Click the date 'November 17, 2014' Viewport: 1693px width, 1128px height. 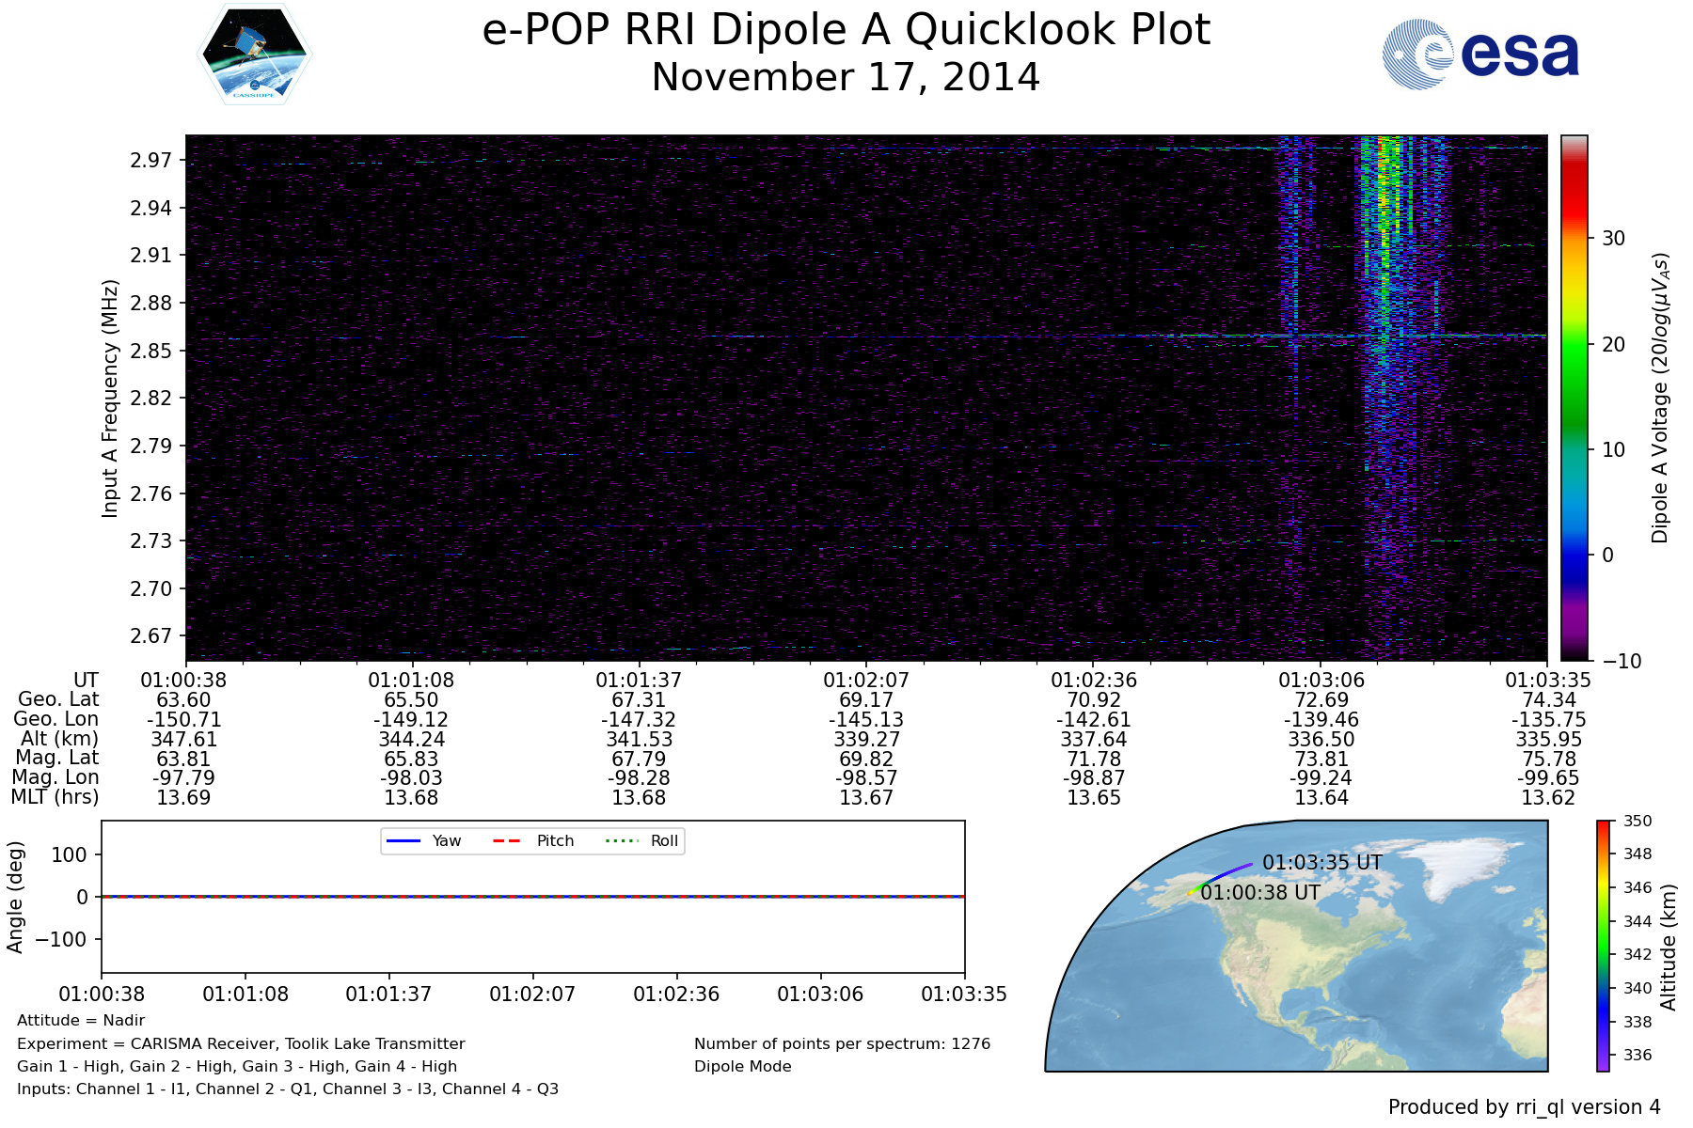846,77
